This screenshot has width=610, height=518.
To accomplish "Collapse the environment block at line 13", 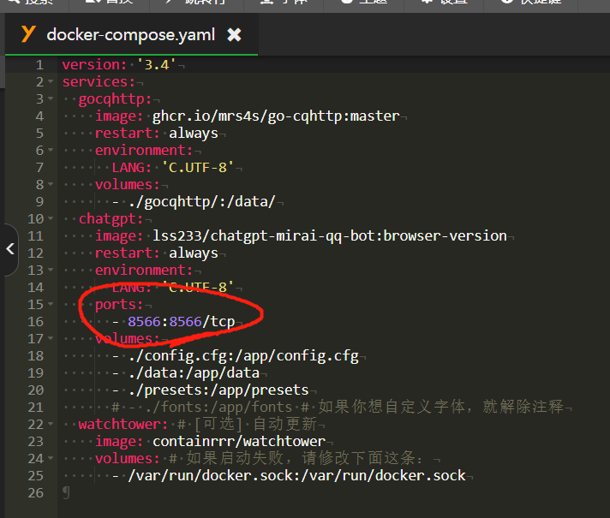I will (51, 270).
